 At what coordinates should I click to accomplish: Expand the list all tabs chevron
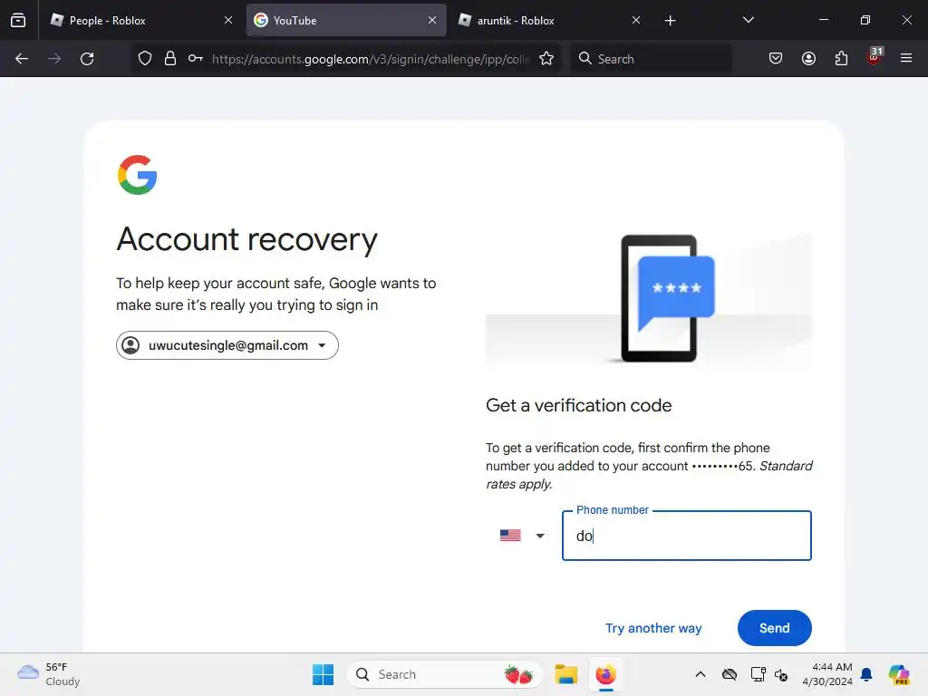[748, 20]
